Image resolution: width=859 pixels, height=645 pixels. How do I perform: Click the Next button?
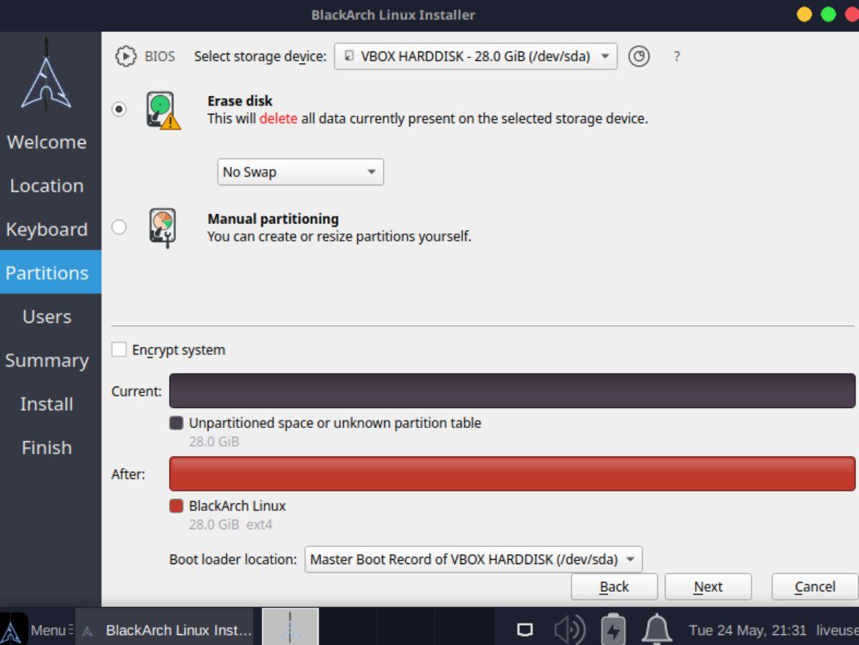click(x=708, y=586)
